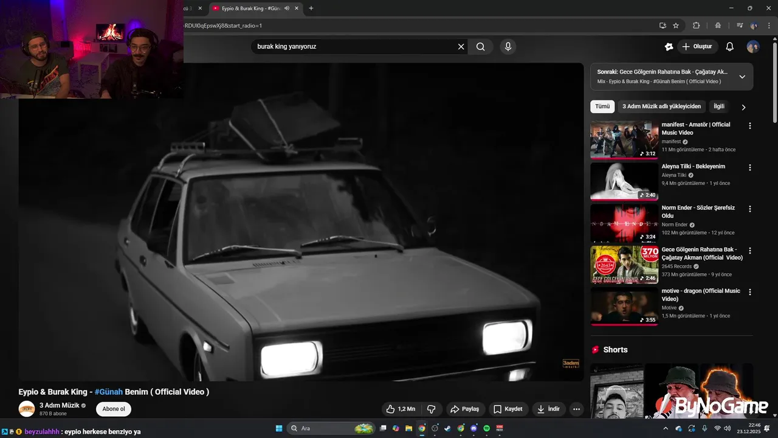Open options menu for motive - dragon video
The width and height of the screenshot is (778, 438).
point(749,292)
